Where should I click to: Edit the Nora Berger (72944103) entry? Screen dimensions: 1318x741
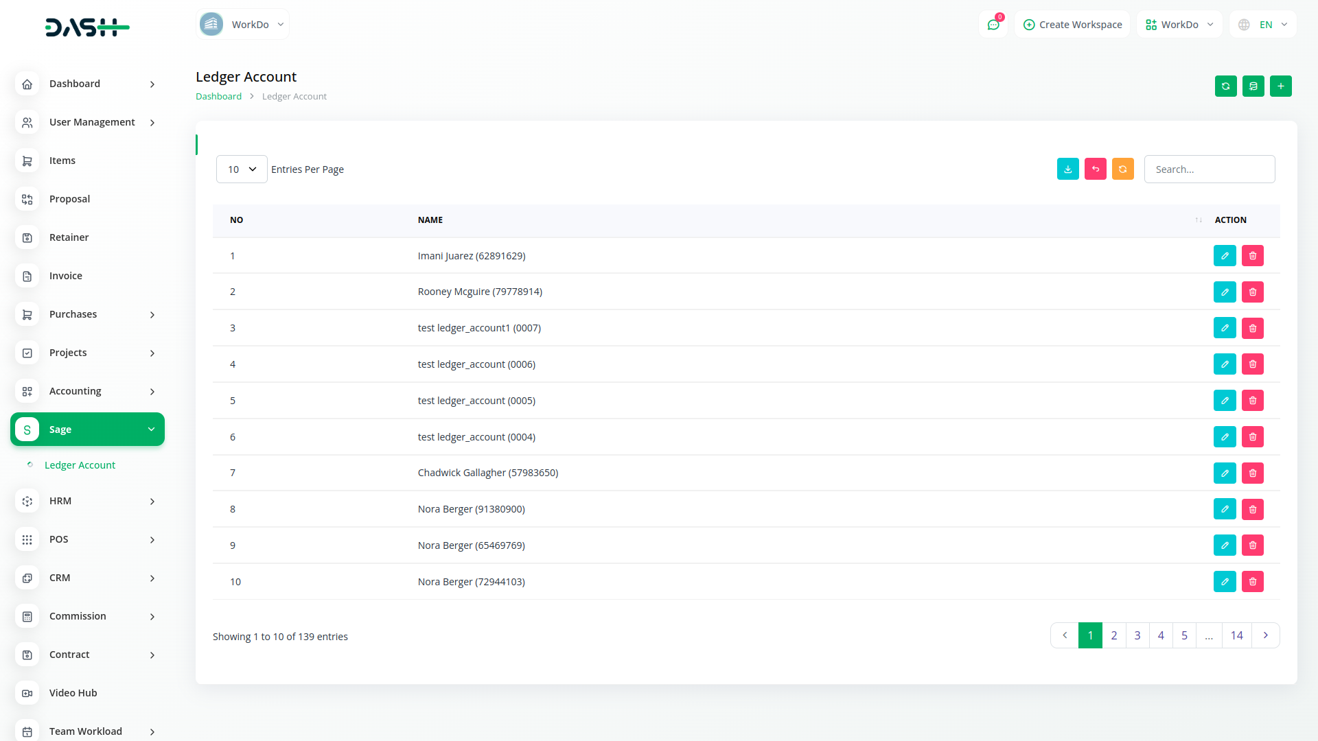click(1225, 581)
